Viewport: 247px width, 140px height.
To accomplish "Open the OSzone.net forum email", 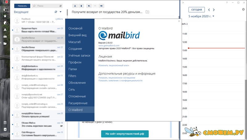I will (39, 58).
